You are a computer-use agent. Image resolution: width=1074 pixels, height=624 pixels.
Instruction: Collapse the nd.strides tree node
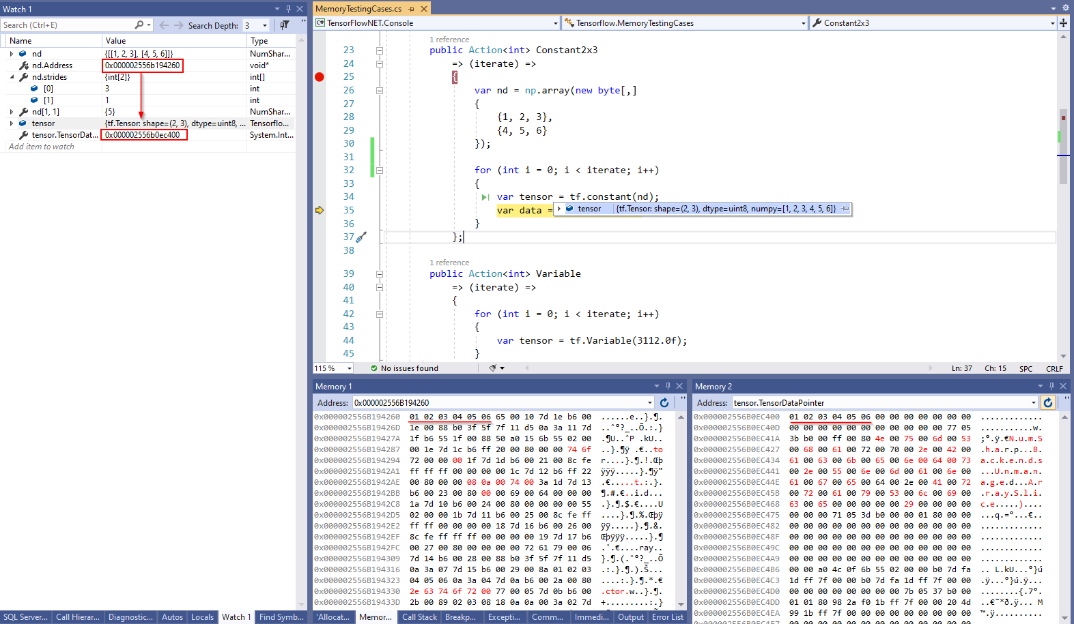(12, 77)
